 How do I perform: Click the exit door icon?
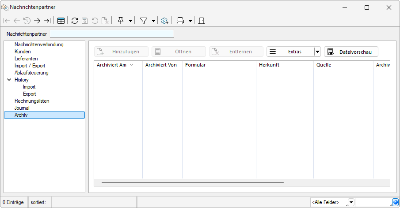tap(202, 21)
